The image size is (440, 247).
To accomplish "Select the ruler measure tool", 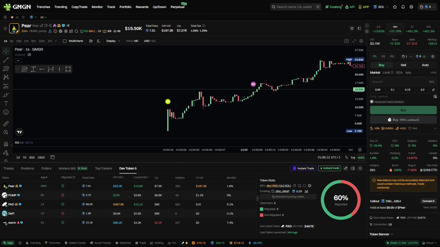I will (x=6, y=124).
